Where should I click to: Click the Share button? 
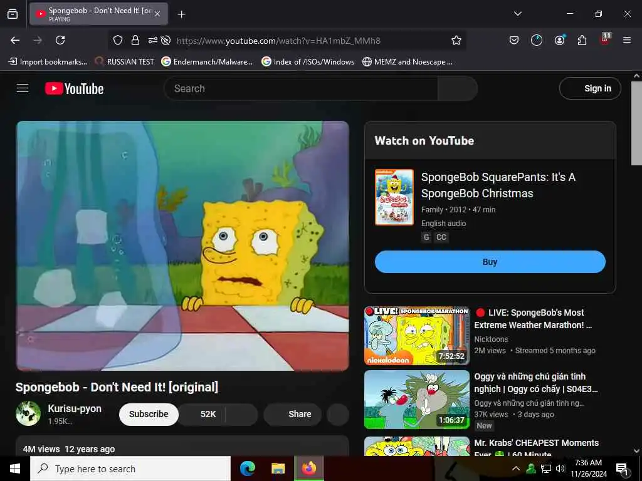292,414
